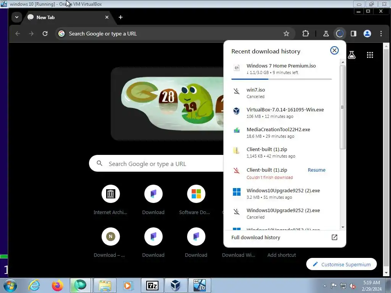Image resolution: width=391 pixels, height=293 pixels.
Task: Click the Windows logo icon of Windows10Upgrade9252
Action: click(x=237, y=192)
